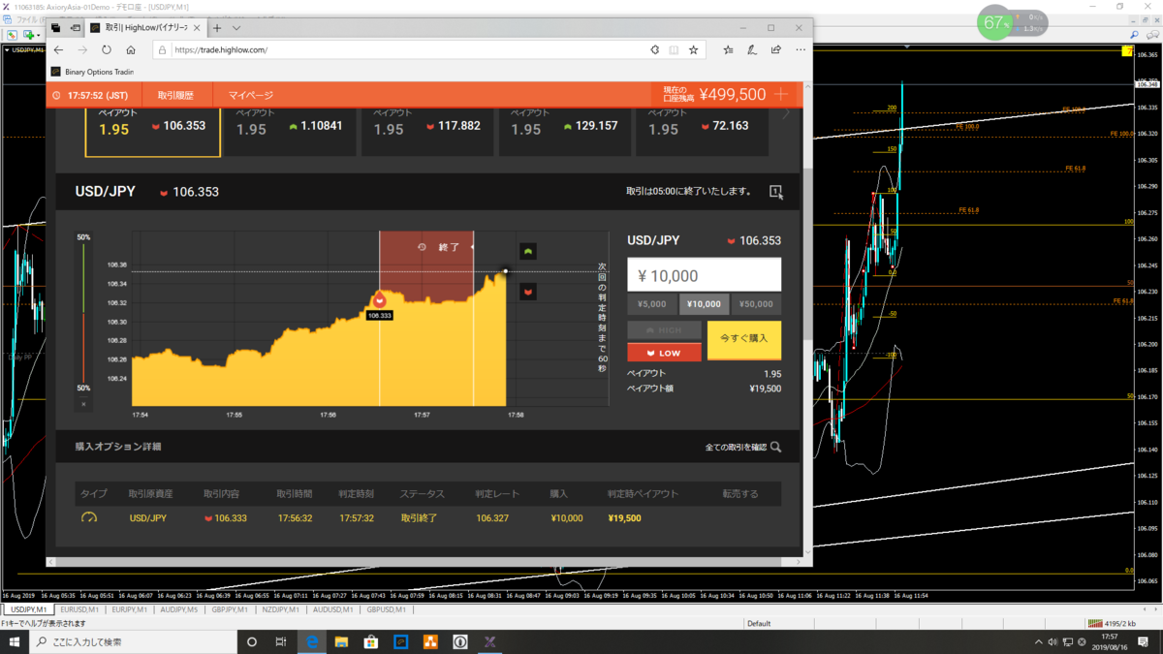This screenshot has width=1163, height=654.
Task: Go back in the Edge browser
Action: (59, 49)
